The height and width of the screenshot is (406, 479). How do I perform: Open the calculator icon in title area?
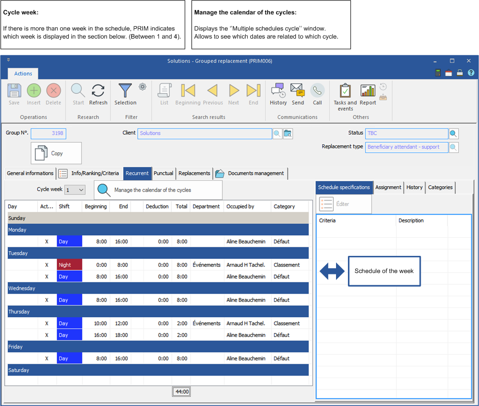438,73
